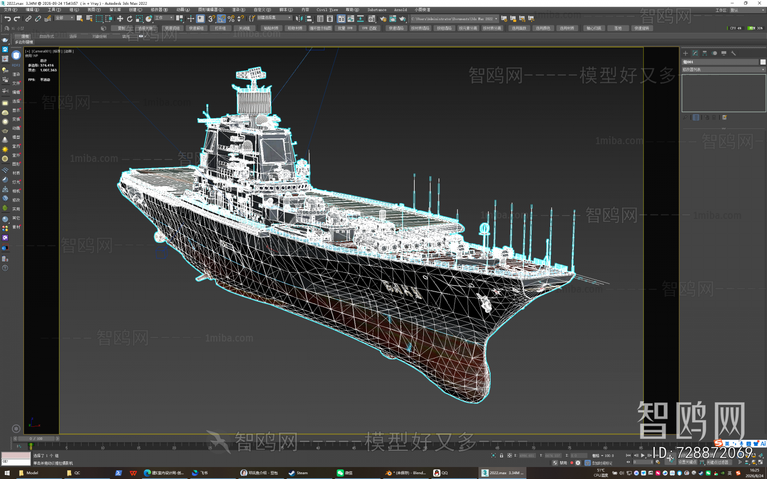Open the workspace 默认 dropdown
767x479 pixels.
(747, 10)
